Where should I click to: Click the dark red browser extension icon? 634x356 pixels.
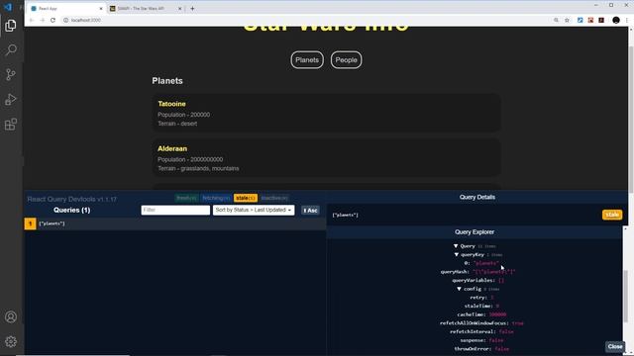point(601,20)
